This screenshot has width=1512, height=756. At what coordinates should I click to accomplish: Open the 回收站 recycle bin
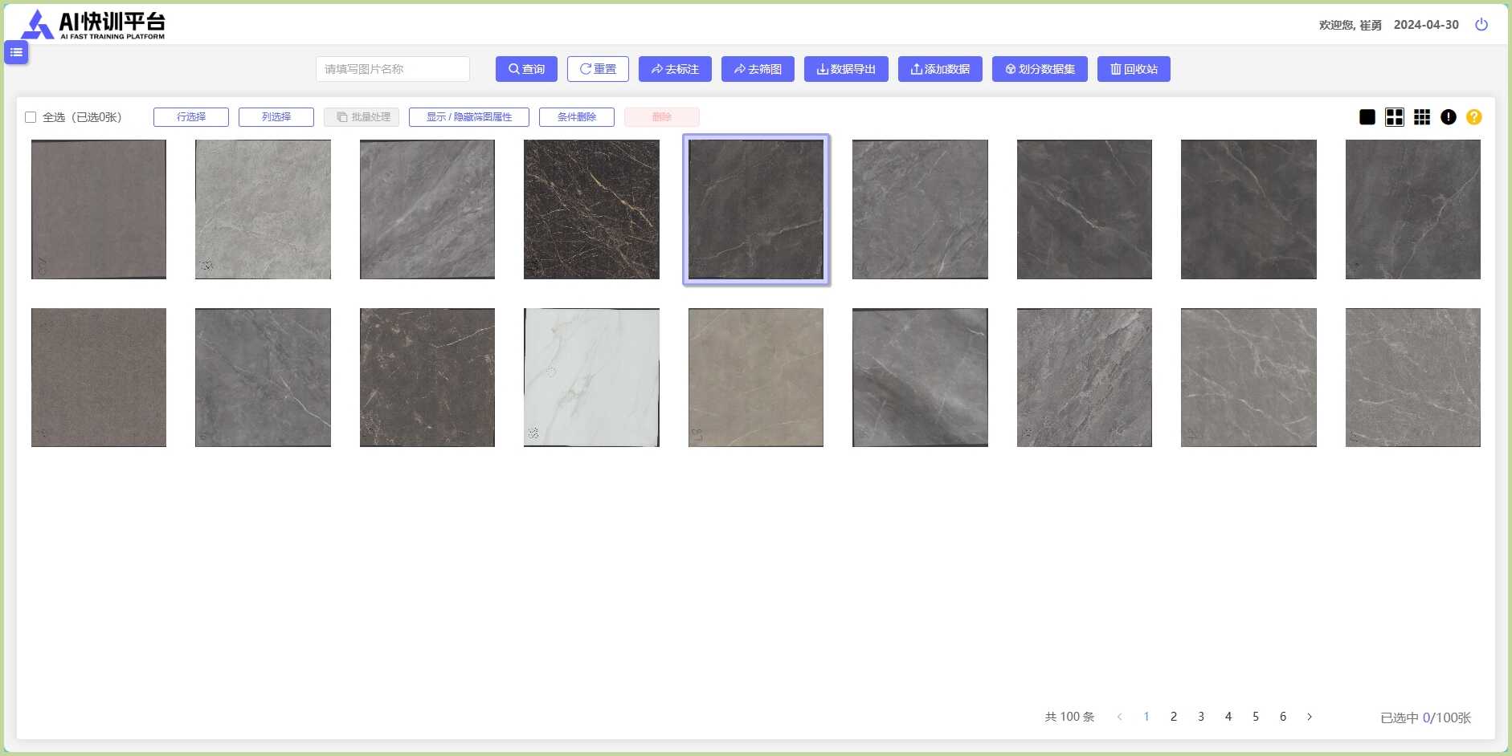point(1134,69)
